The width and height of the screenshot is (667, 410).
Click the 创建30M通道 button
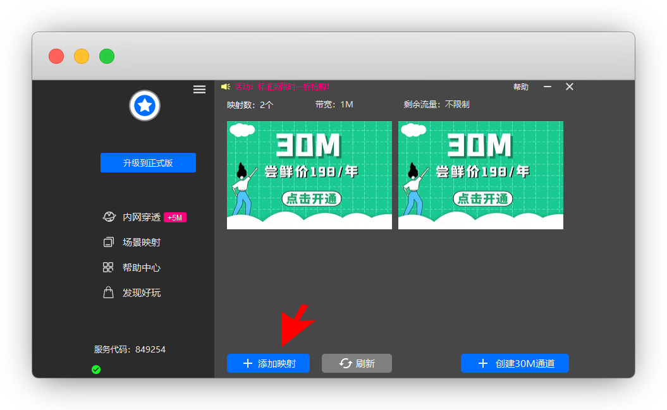tap(515, 363)
